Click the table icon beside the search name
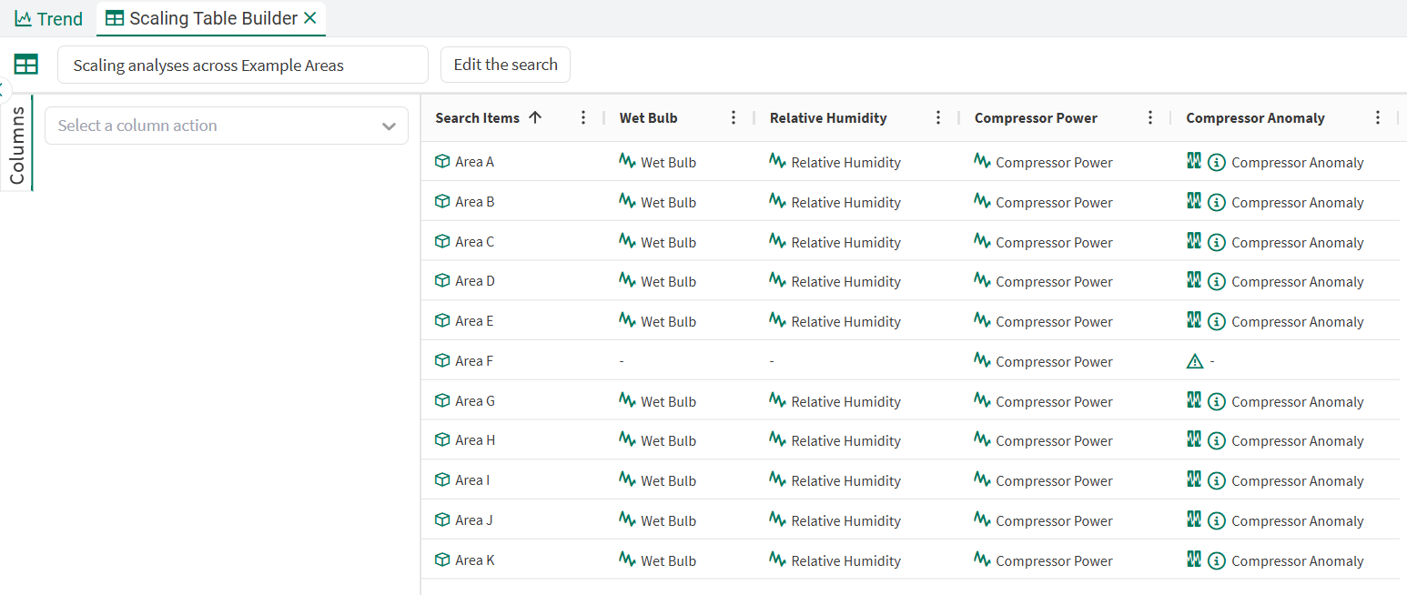 pyautogui.click(x=26, y=65)
